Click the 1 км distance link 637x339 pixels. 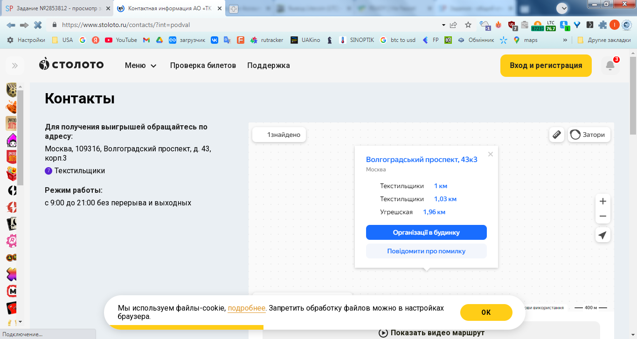coord(441,186)
